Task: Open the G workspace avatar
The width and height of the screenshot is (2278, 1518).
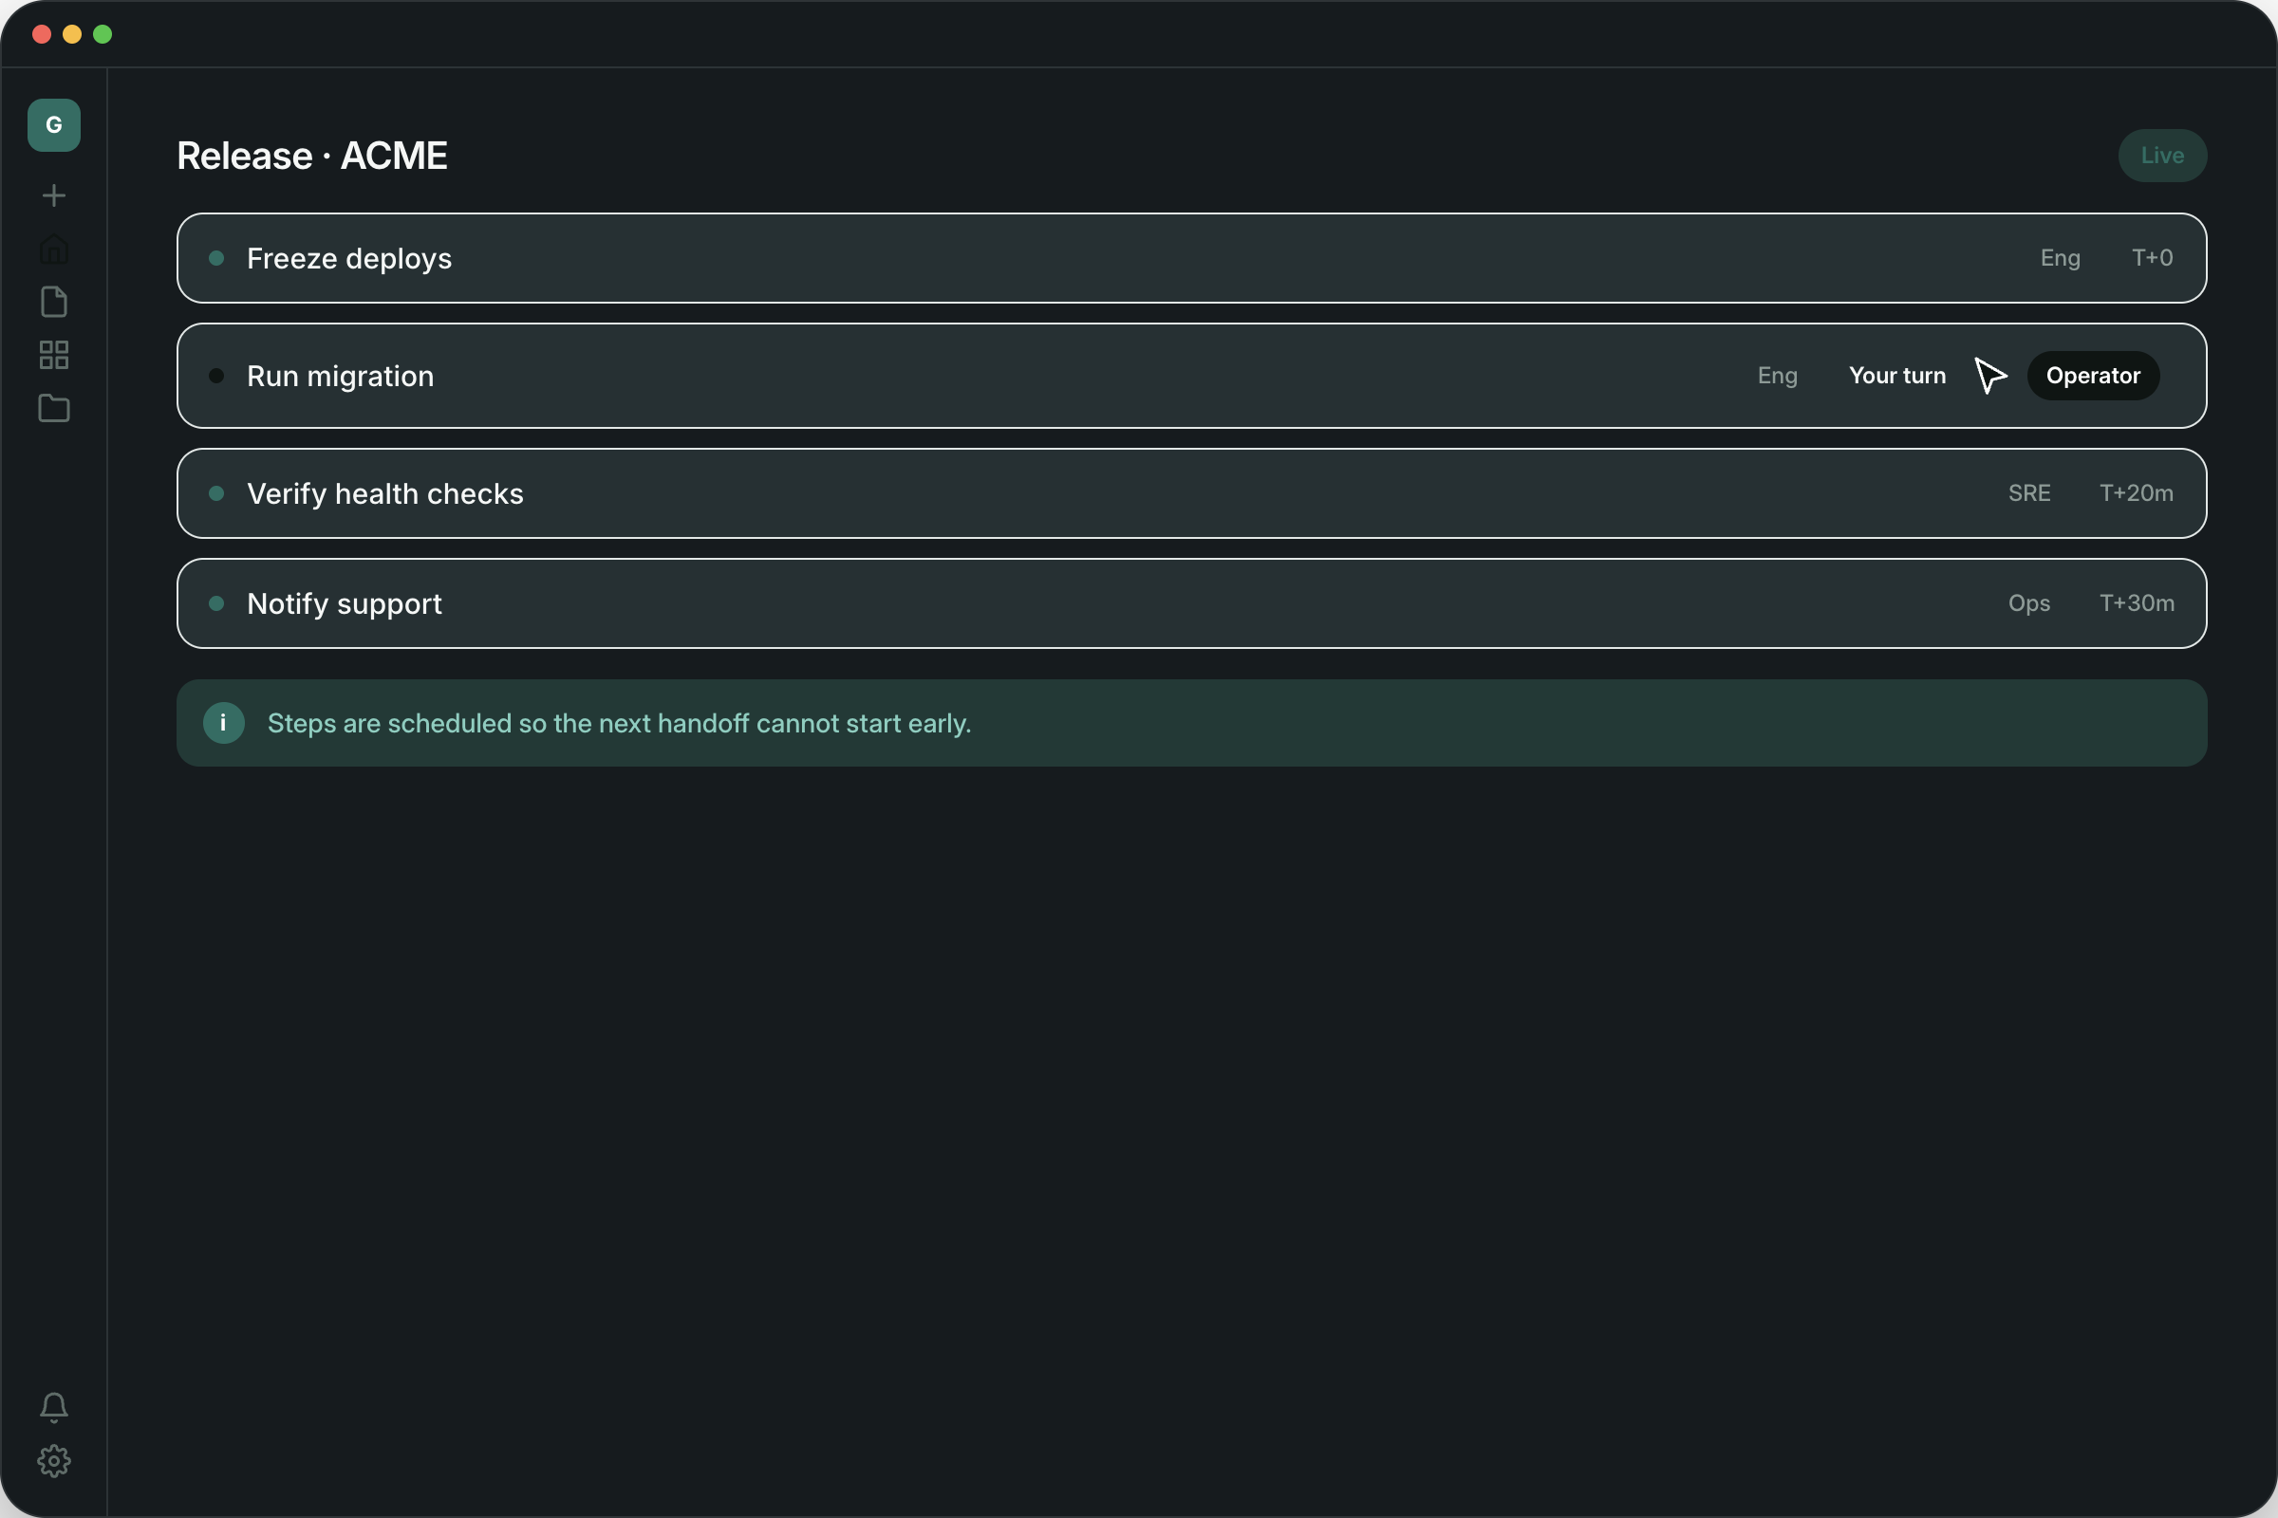Action: [x=53, y=125]
